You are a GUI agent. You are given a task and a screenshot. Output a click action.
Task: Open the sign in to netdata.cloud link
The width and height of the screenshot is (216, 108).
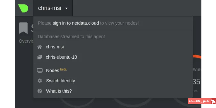[x=76, y=23]
